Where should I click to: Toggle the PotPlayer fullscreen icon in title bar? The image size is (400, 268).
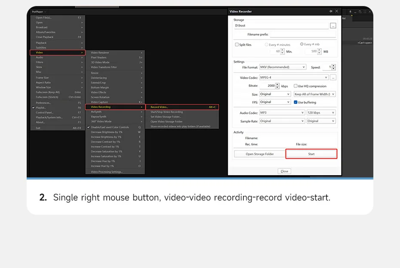(x=365, y=12)
